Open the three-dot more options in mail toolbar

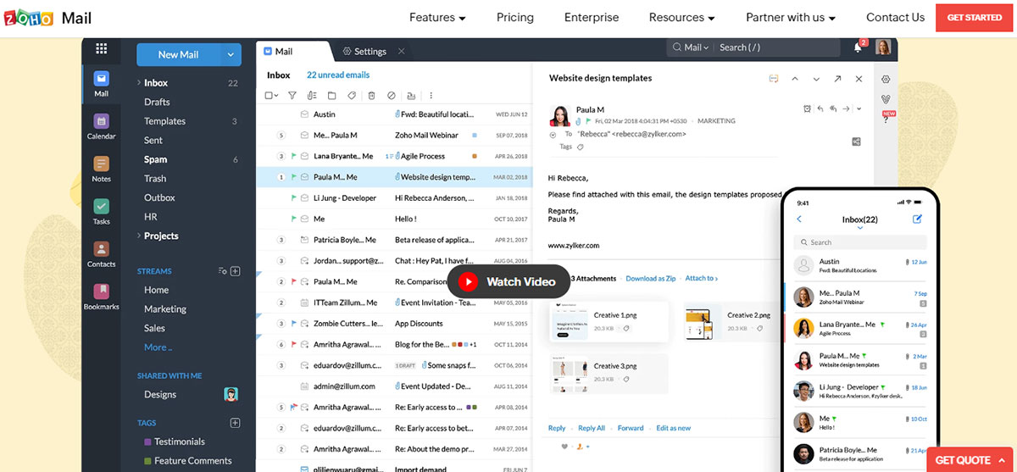[x=431, y=96]
